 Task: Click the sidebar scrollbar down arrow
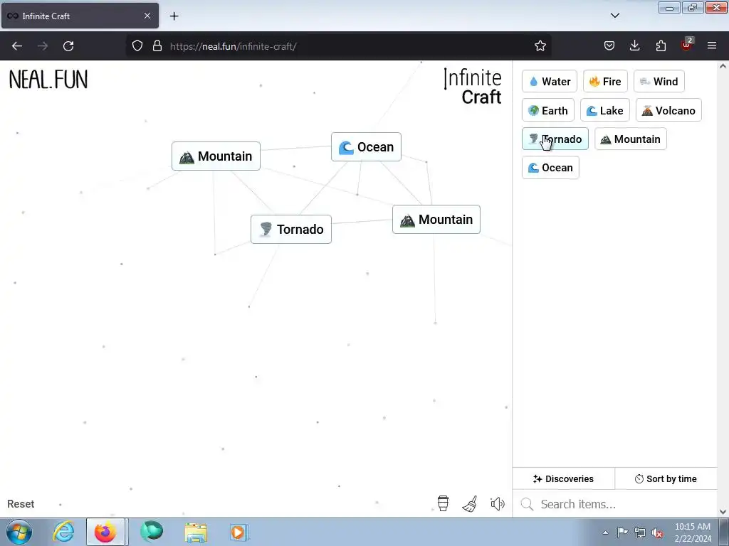[723, 512]
